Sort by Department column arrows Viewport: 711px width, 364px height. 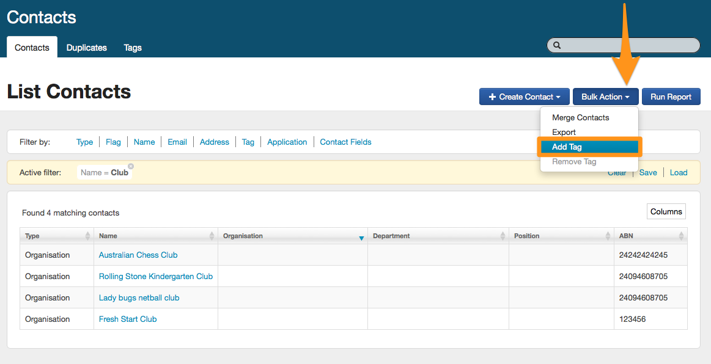coord(503,236)
